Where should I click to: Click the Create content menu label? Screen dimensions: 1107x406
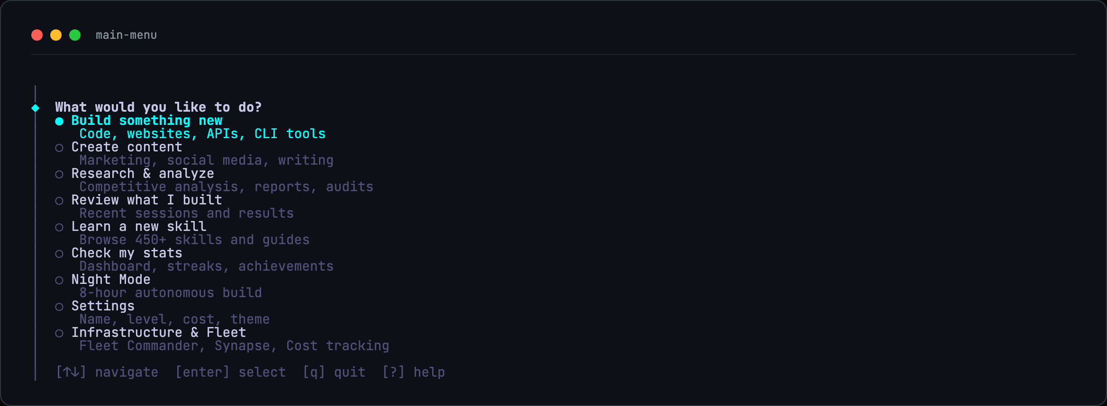click(127, 147)
